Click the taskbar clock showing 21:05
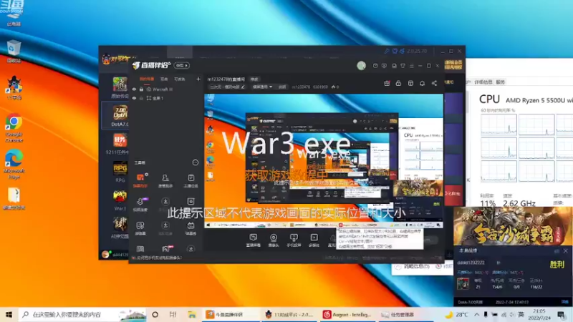Viewport: 573px width, 322px height. click(539, 314)
